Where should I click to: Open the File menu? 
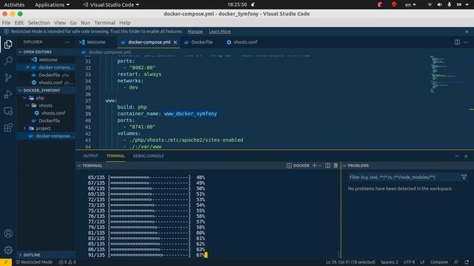coord(6,23)
